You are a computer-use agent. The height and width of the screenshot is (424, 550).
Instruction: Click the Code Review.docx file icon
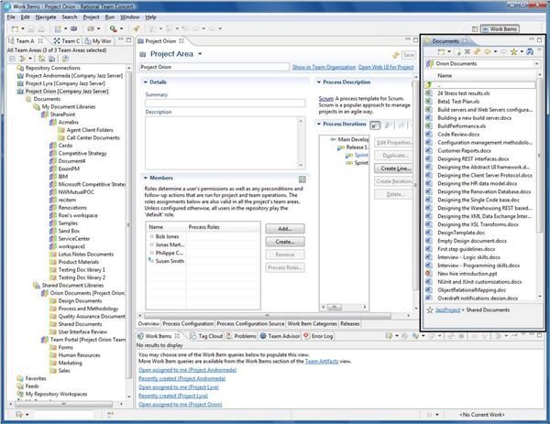pos(430,133)
